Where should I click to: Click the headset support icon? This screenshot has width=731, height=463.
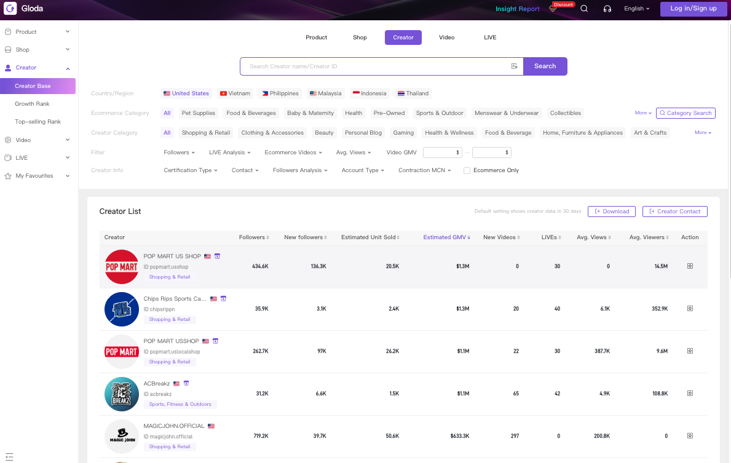[x=607, y=9]
